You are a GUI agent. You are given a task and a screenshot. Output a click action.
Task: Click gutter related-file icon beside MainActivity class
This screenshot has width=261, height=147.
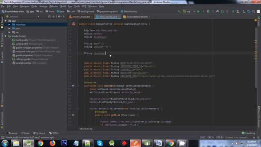[73, 24]
